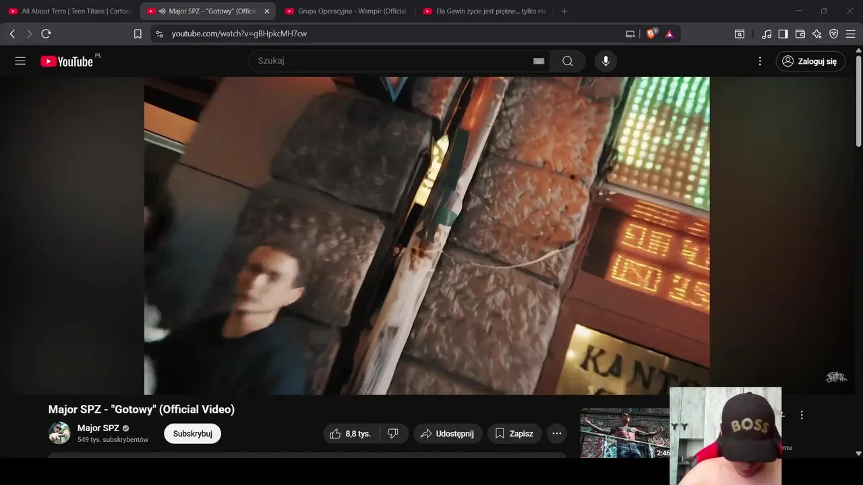Click the video player to pause
This screenshot has width=863, height=485.
[x=427, y=236]
